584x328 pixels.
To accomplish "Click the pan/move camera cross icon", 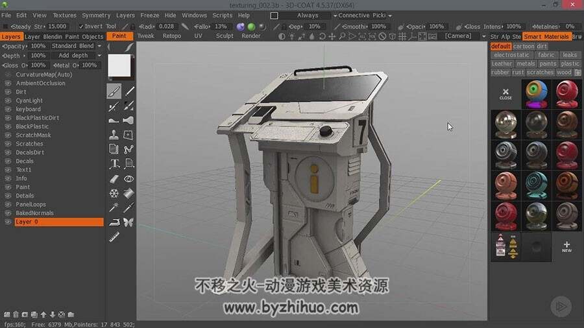I will click(x=332, y=36).
